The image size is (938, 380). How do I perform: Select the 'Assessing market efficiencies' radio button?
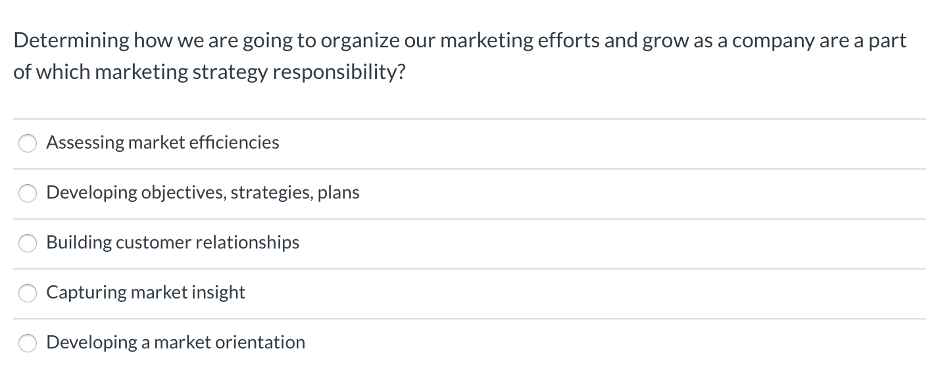[28, 143]
